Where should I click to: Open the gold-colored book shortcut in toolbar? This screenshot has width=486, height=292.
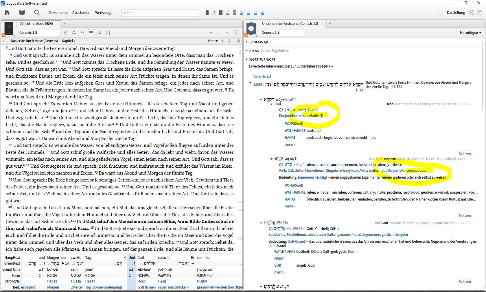click(235, 13)
